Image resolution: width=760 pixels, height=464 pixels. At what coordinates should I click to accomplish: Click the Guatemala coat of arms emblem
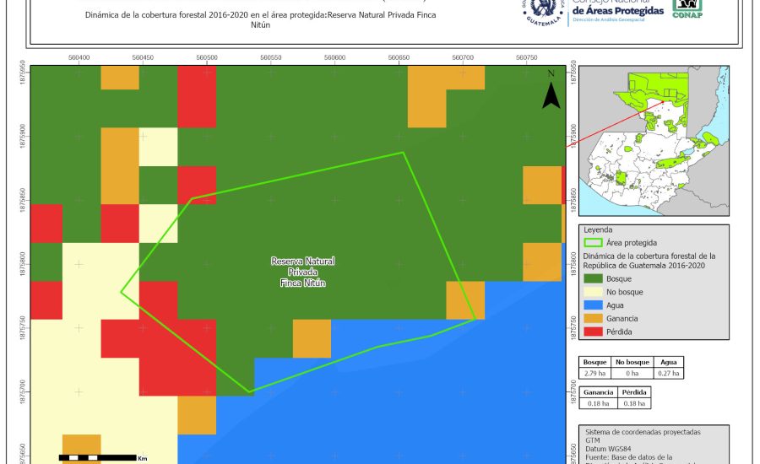543,10
